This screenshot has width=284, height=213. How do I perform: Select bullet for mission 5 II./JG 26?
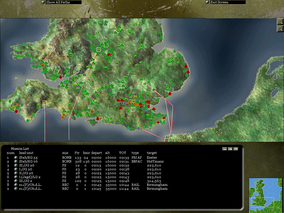tap(16, 173)
